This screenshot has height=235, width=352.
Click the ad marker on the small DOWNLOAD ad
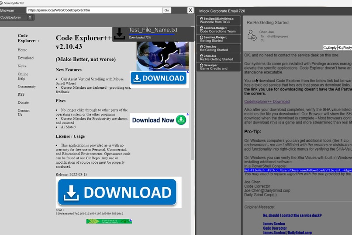187,72
